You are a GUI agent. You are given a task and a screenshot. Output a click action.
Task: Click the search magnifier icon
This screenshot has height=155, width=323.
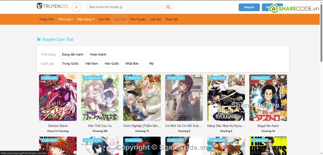pos(168,7)
